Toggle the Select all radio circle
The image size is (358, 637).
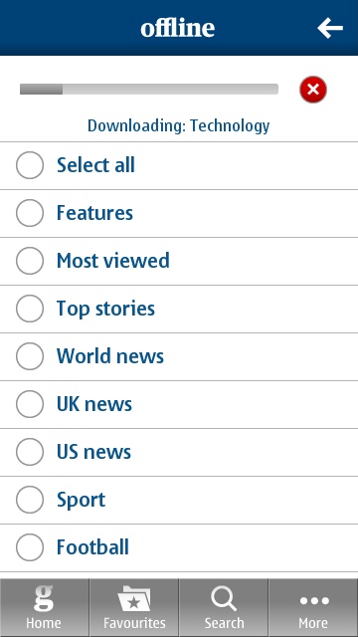tap(30, 165)
